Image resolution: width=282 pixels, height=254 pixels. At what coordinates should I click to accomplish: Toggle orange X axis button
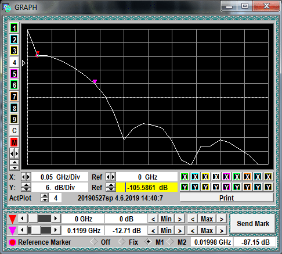(247, 177)
